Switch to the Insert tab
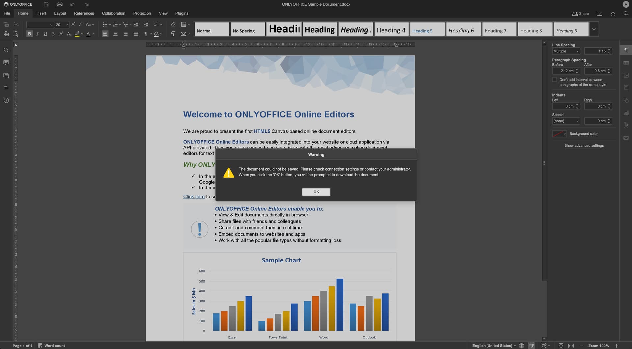This screenshot has width=632, height=349. coord(41,13)
